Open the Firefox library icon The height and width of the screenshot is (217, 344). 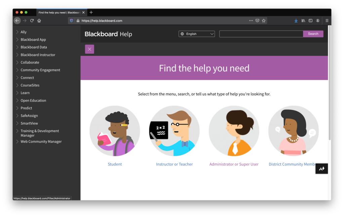(303, 20)
